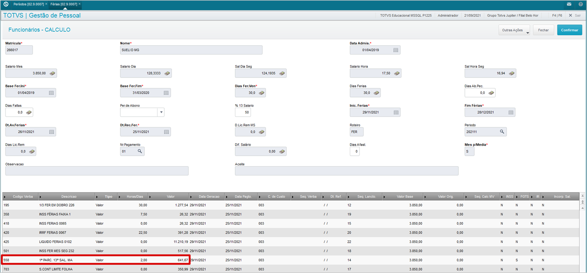Open calculator icon in Dif. Salário field
587x273 pixels.
(x=282, y=151)
